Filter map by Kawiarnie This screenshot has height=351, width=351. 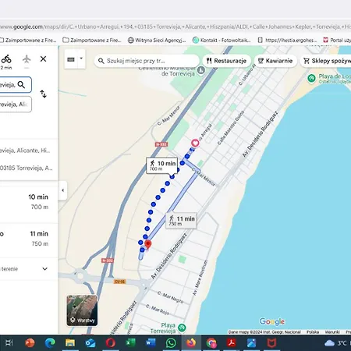(x=275, y=61)
